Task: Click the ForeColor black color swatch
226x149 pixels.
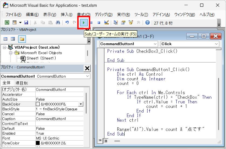Action: [x=38, y=143]
